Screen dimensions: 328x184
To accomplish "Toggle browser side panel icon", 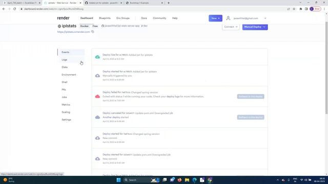I will point(306,9).
